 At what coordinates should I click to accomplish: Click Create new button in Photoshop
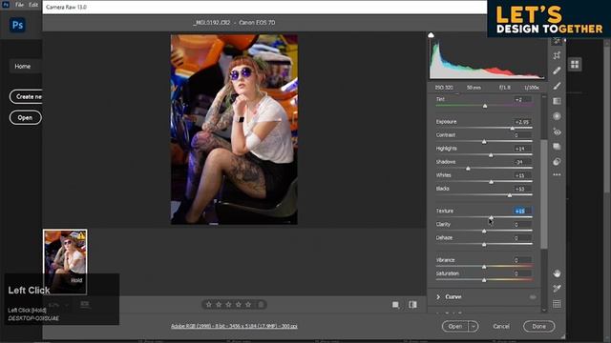tap(26, 97)
